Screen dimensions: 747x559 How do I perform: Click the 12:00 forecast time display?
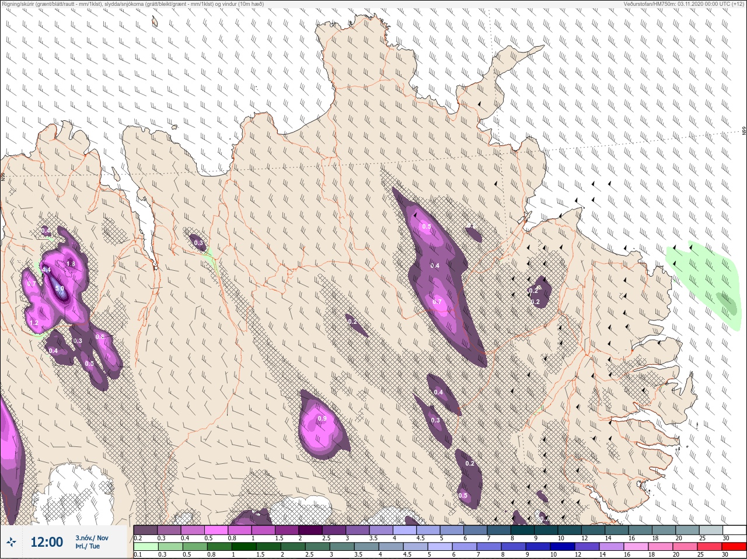coord(47,542)
